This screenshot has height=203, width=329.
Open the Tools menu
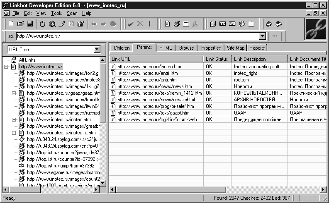[56, 13]
